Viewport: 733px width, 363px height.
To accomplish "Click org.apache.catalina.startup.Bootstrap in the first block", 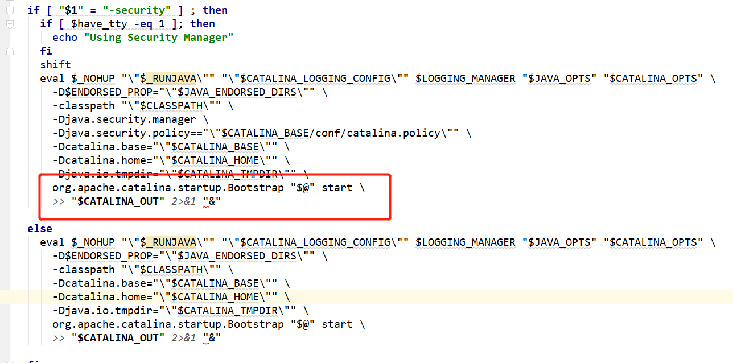I will coord(168,188).
